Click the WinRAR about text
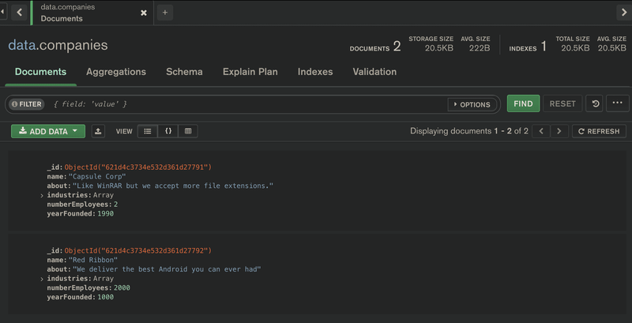The image size is (632, 323). click(x=173, y=186)
